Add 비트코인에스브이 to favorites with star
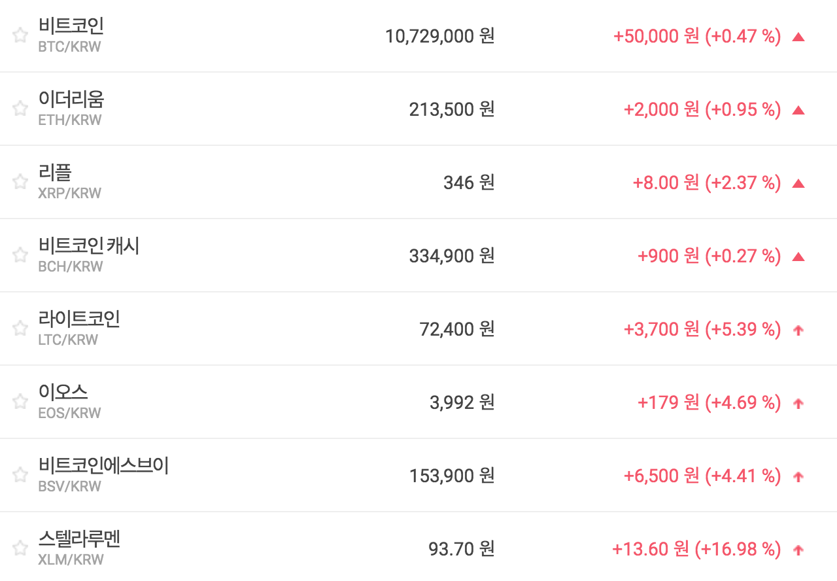Viewport: 837px width, 581px height. (20, 475)
